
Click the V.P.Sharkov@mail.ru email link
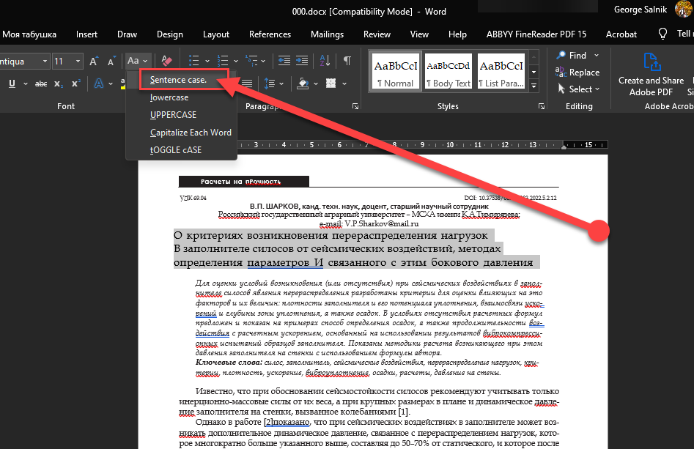[381, 223]
